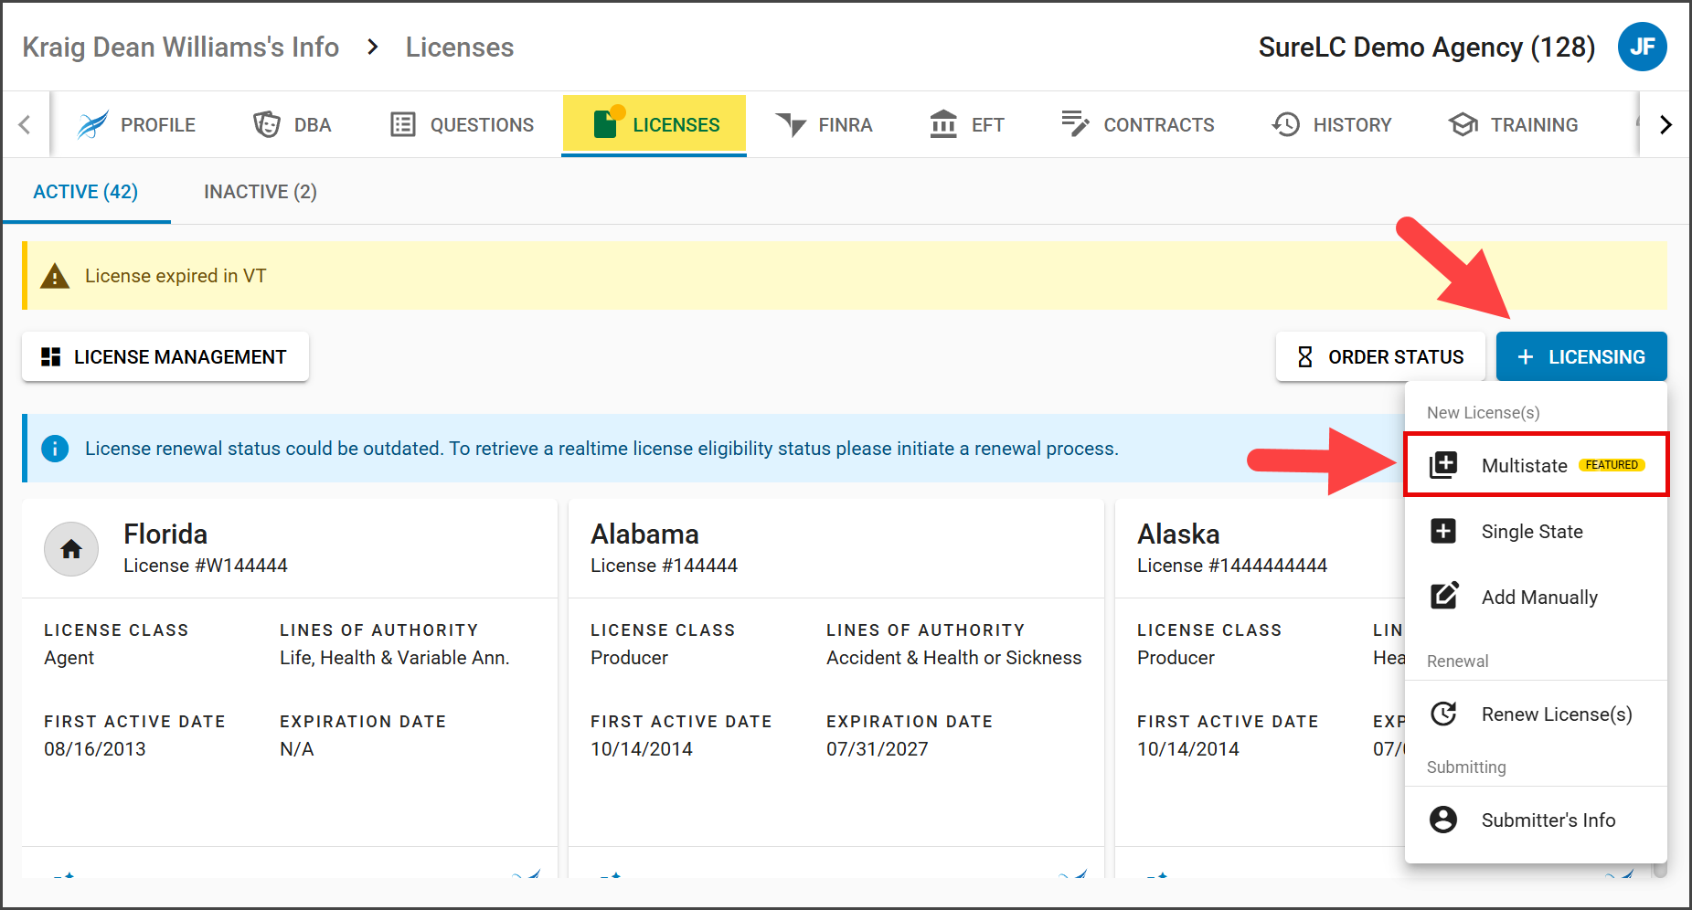The height and width of the screenshot is (910, 1692).
Task: Click the FEATURED badge
Action: coord(1612,465)
